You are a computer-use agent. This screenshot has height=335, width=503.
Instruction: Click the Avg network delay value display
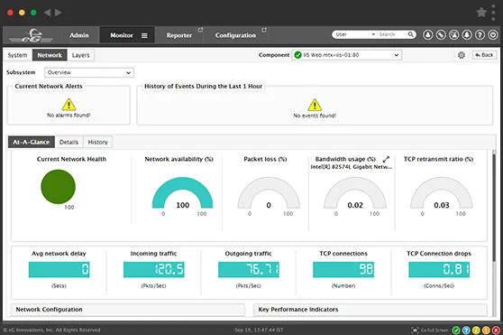click(x=59, y=269)
